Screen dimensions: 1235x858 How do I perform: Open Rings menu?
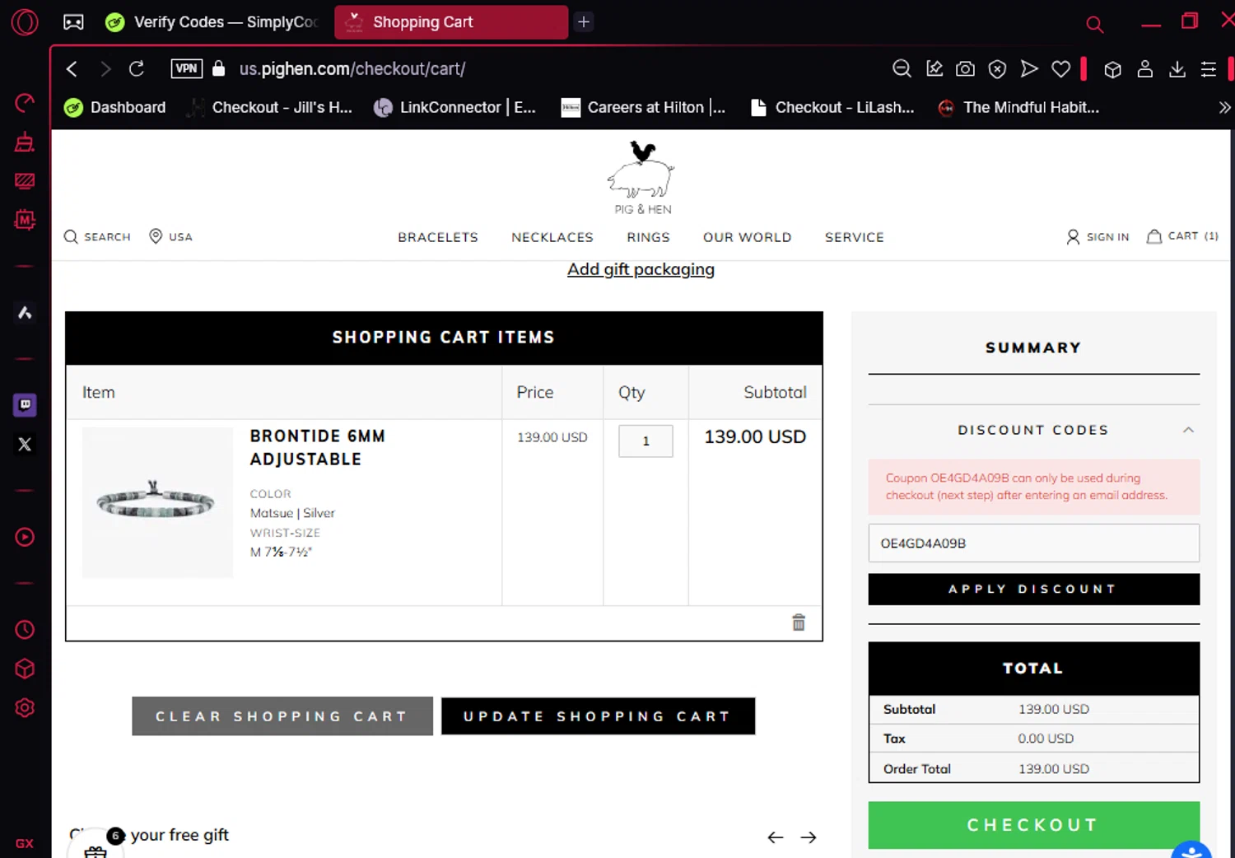pyautogui.click(x=648, y=237)
